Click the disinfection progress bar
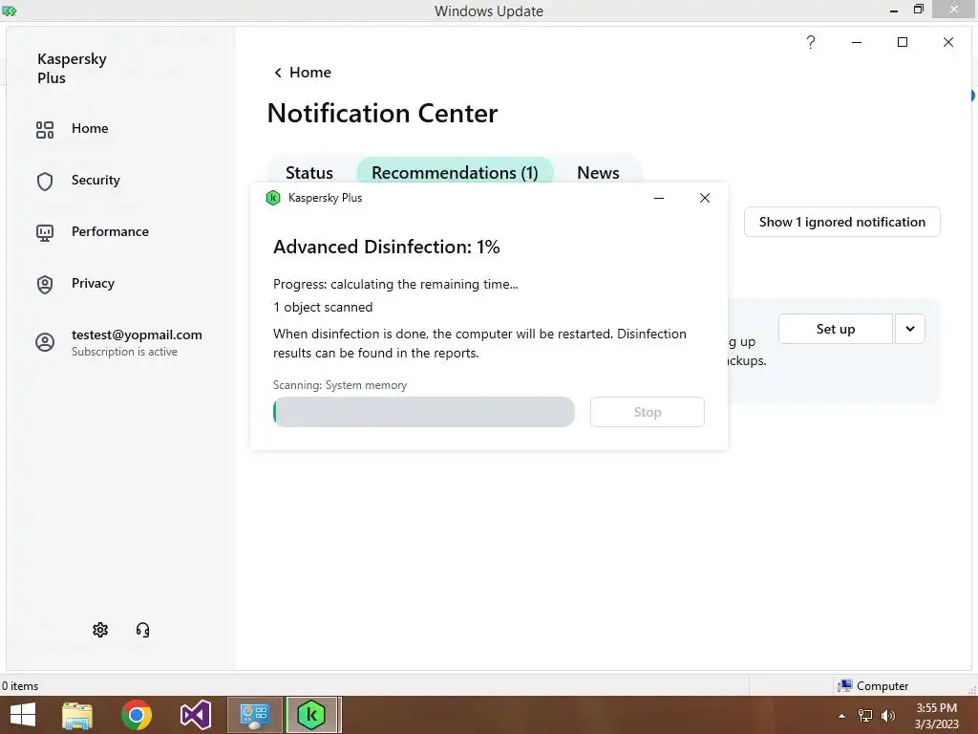 coord(423,412)
